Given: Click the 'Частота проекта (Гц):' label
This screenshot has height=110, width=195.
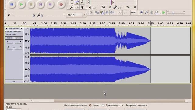Looking at the screenshot, I should (x=16, y=105).
